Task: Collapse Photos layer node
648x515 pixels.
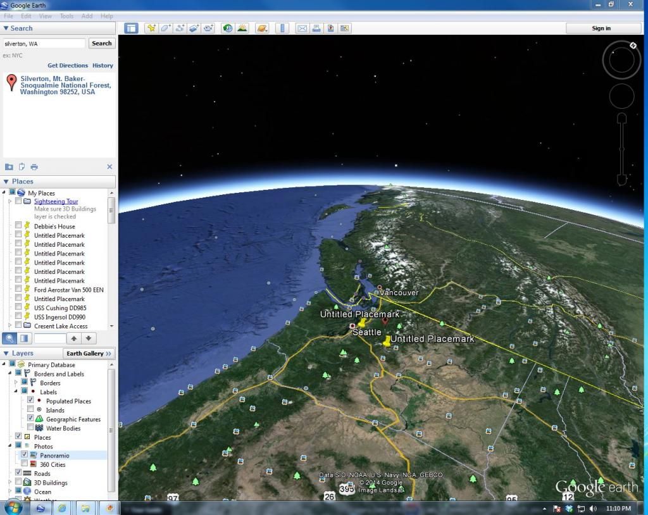Action: click(10, 446)
